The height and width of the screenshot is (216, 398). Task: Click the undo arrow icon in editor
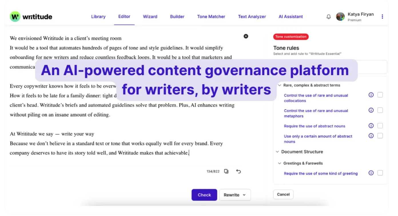pos(239,171)
